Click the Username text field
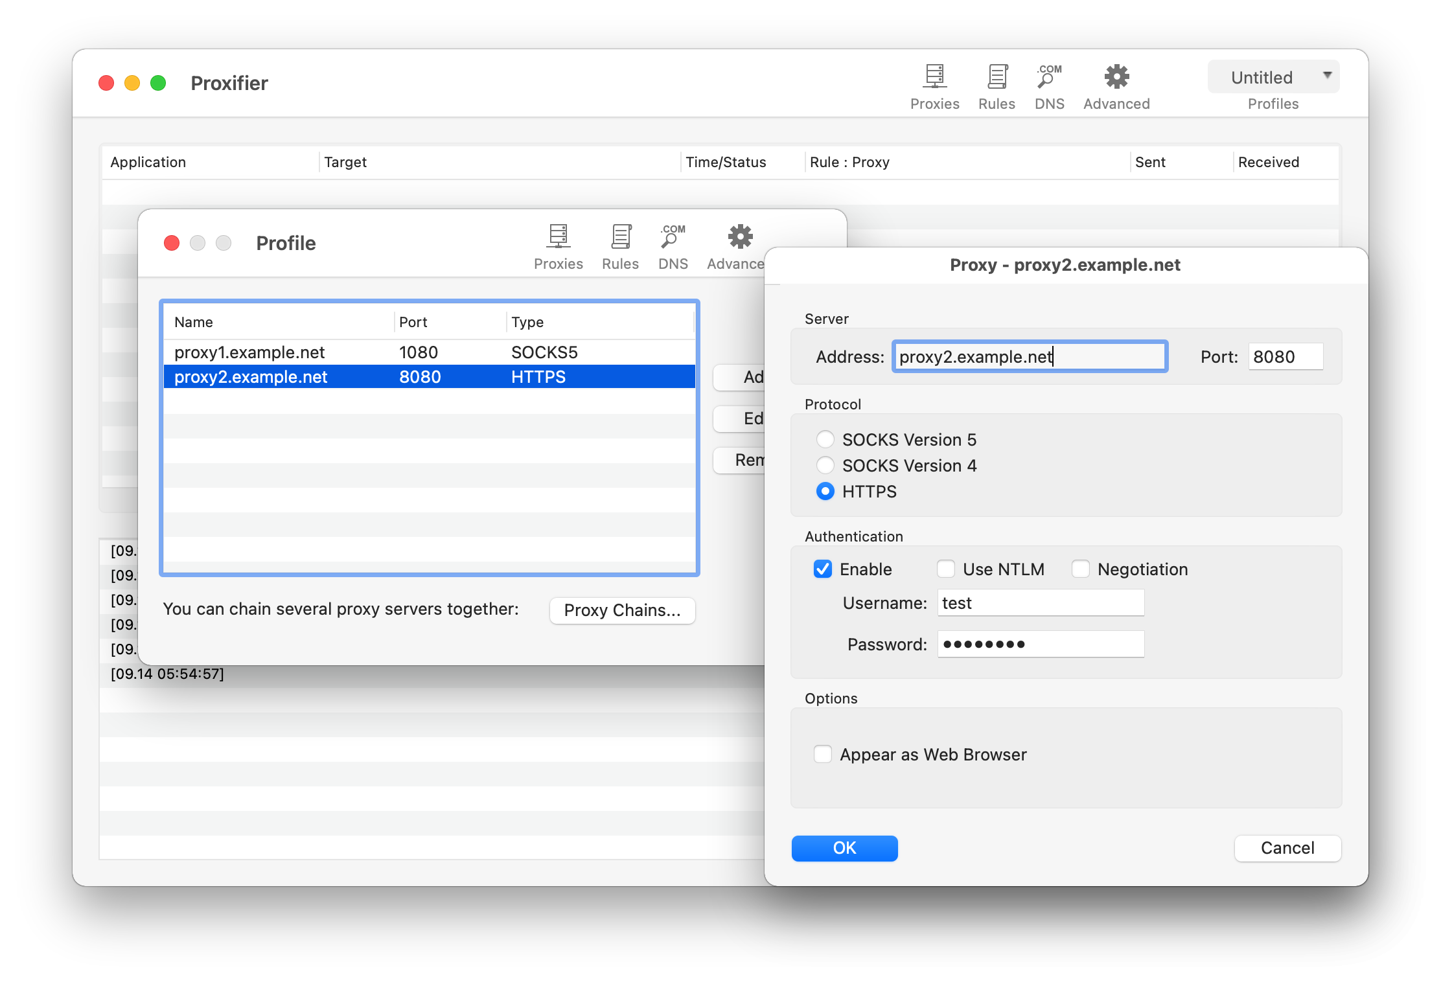This screenshot has height=982, width=1441. pos(1040,603)
